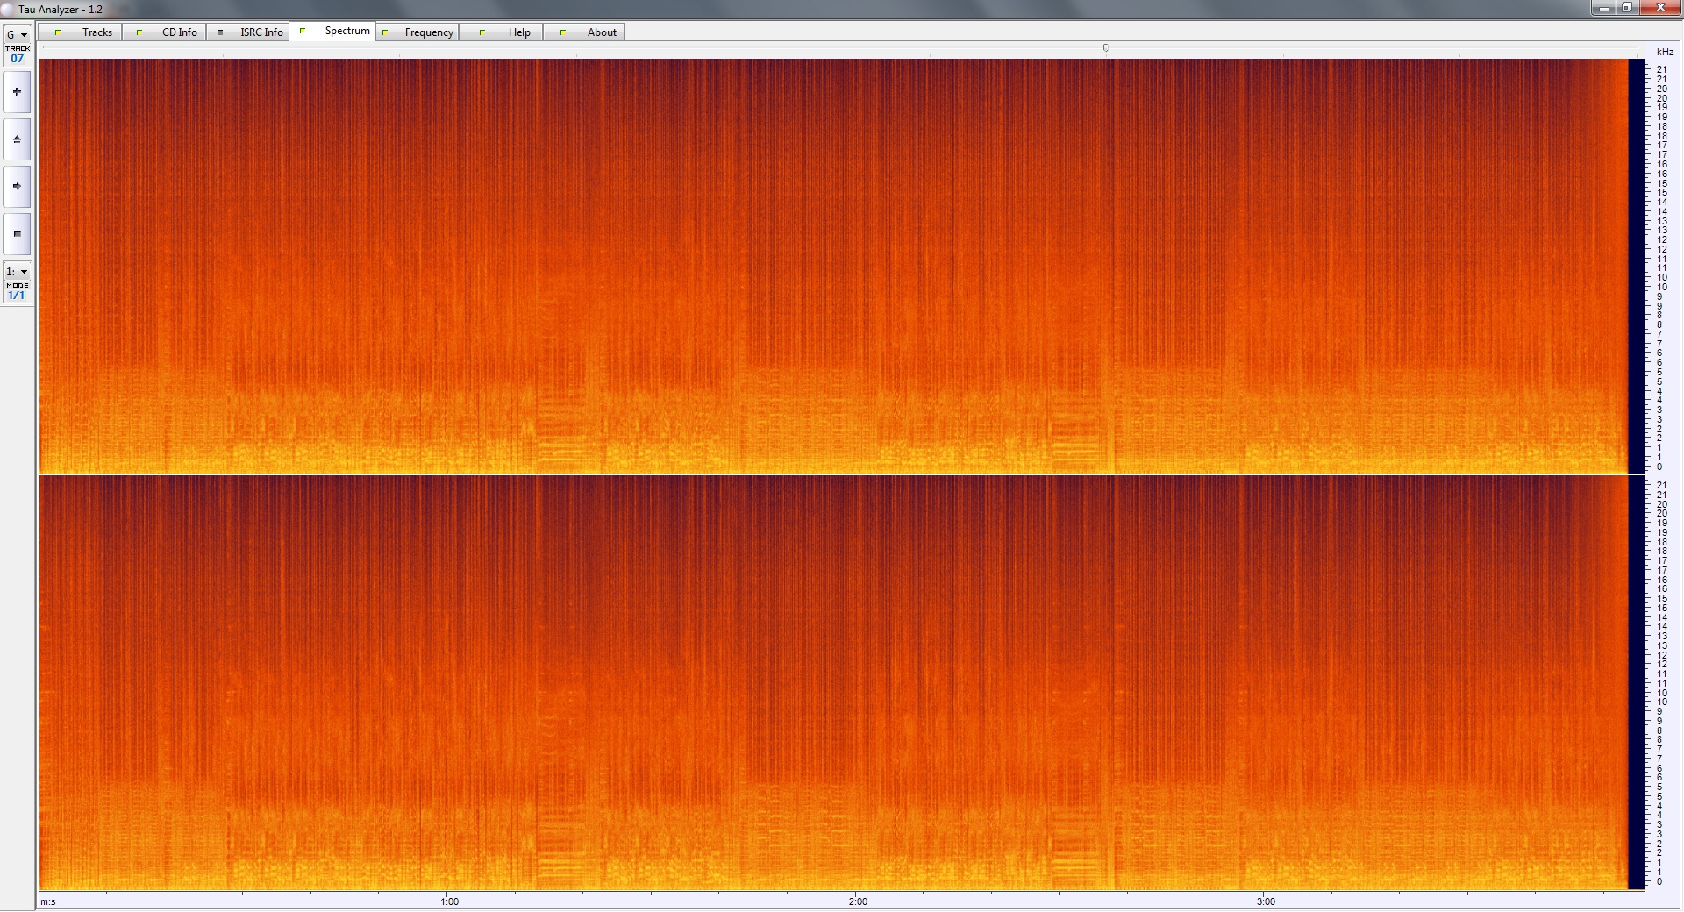Click the position slider thumb above spectrogram
1684x912 pixels.
pyautogui.click(x=1106, y=48)
